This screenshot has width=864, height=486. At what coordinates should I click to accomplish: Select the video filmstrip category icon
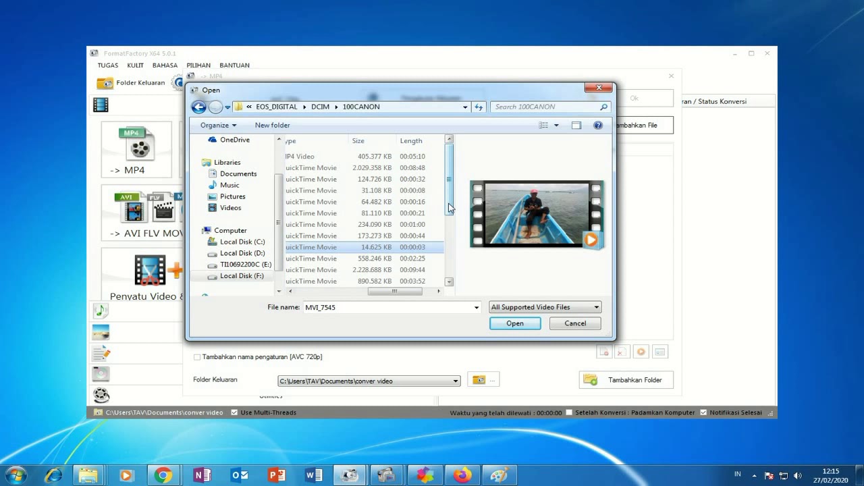(101, 105)
